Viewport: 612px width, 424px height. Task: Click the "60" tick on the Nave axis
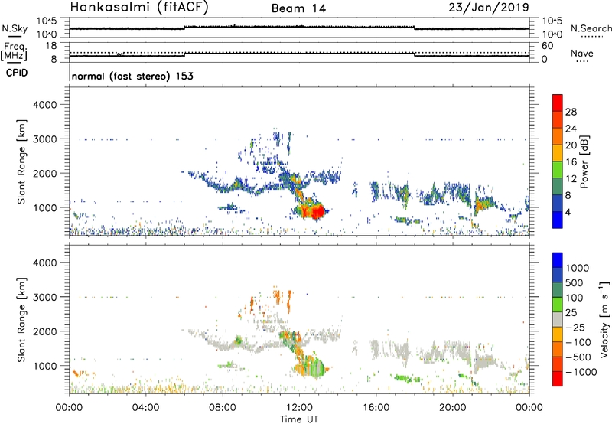pos(547,46)
